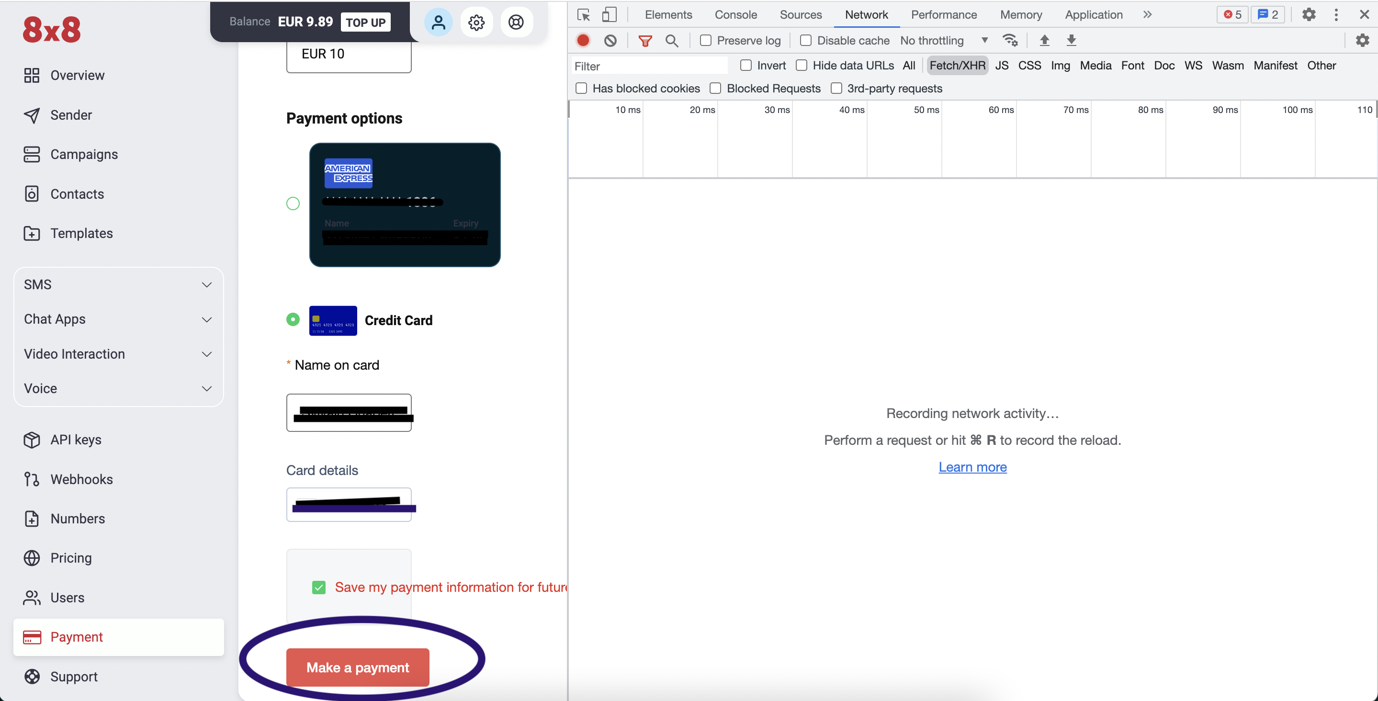Open account settings gear icon
This screenshot has height=701, width=1378.
[476, 22]
